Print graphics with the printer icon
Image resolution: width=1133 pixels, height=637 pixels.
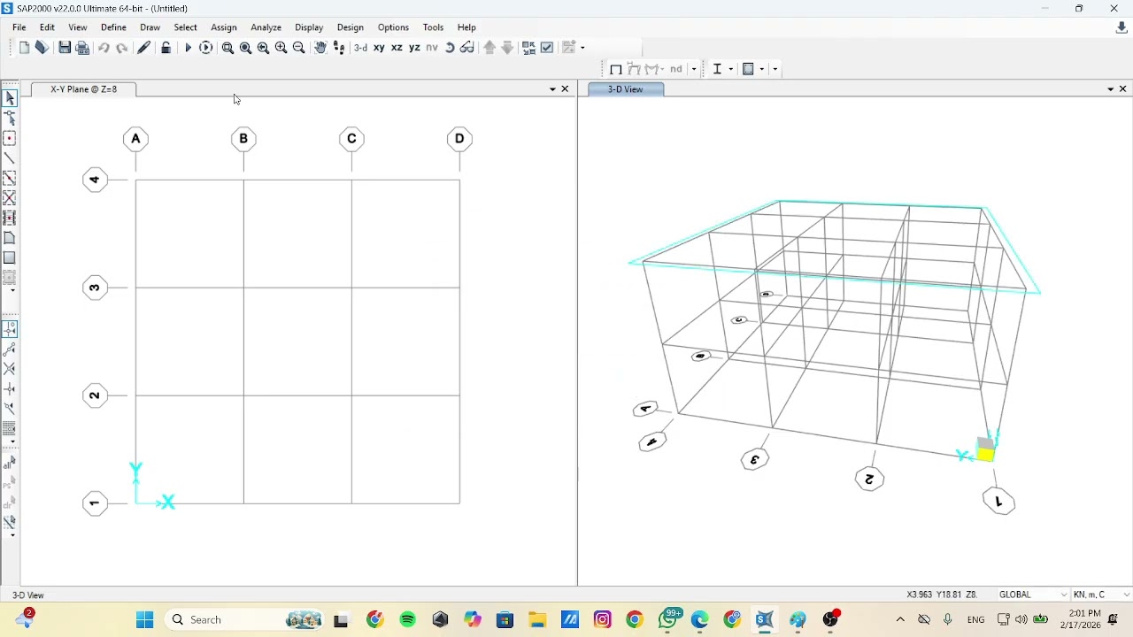click(82, 48)
